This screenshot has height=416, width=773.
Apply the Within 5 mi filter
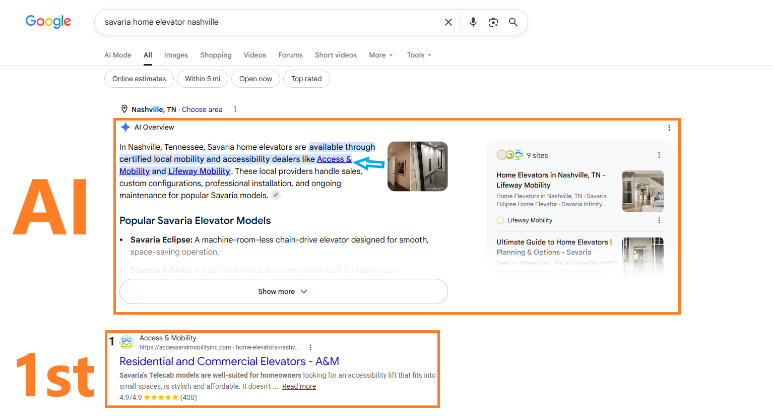pyautogui.click(x=203, y=79)
